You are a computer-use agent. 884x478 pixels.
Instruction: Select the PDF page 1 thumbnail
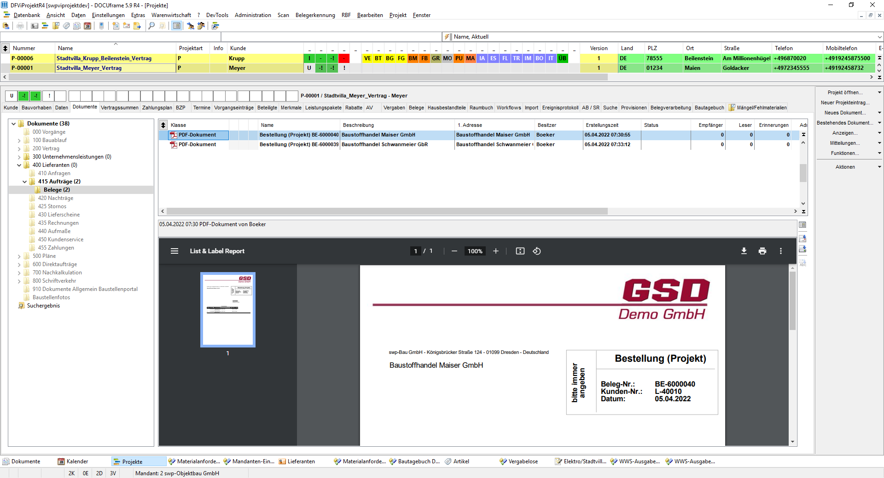coord(228,310)
